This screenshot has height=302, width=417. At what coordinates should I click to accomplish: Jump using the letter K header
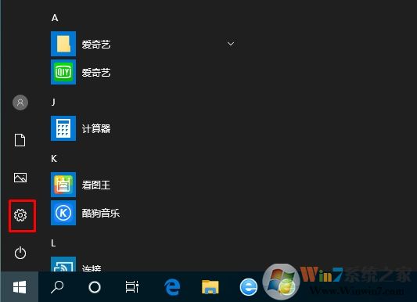click(54, 159)
